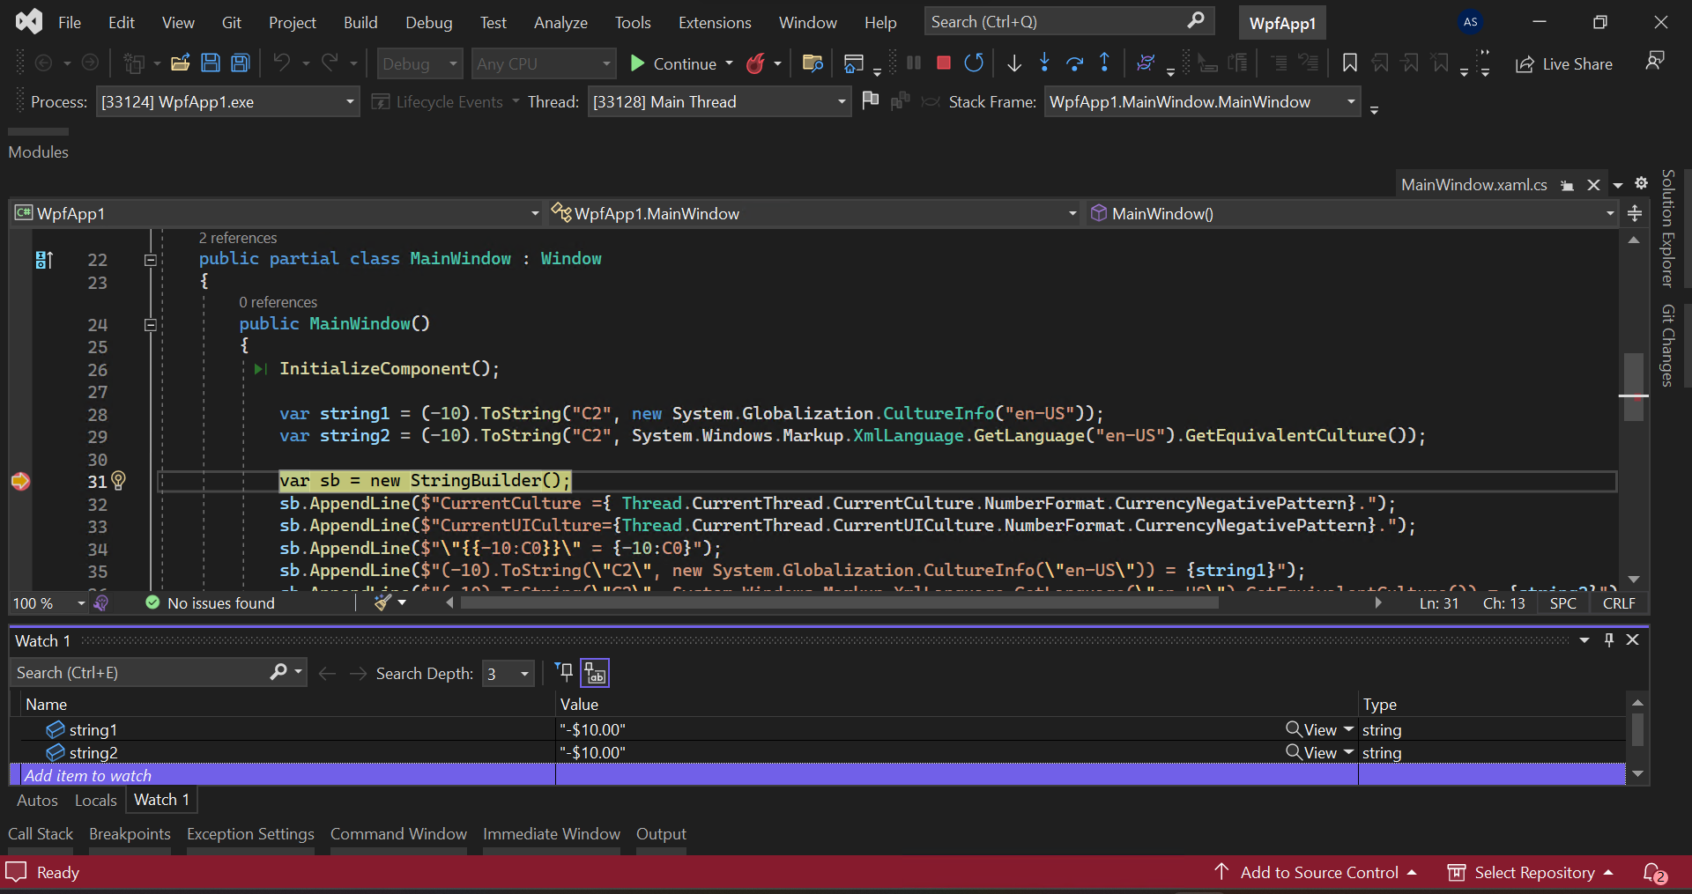Image resolution: width=1692 pixels, height=894 pixels.
Task: Open the Stack Frame dropdown
Action: point(1202,102)
